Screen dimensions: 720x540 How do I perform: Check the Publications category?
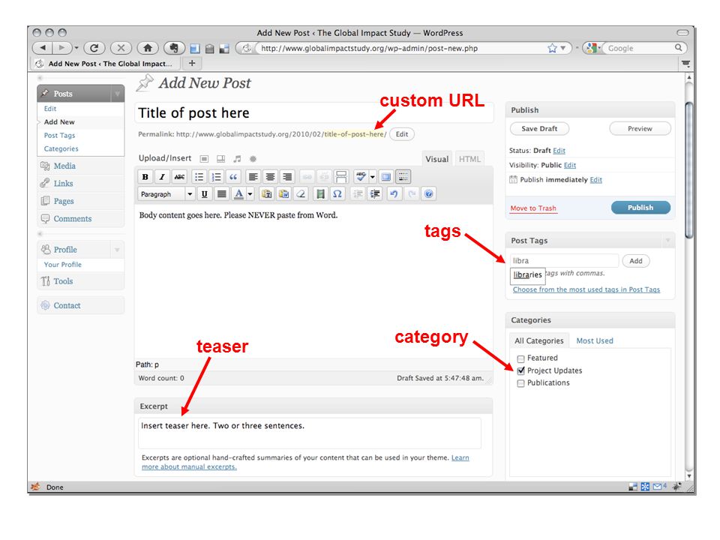(520, 383)
